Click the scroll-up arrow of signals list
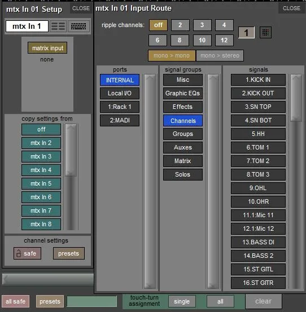This screenshot has width=306, height=312. pos(296,78)
